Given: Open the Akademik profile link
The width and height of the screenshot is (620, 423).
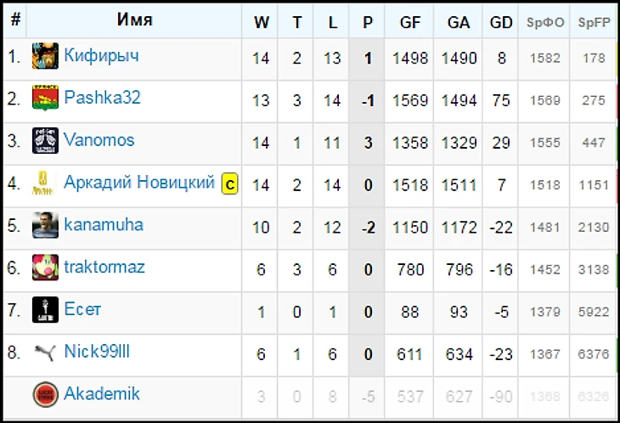Looking at the screenshot, I should 102,394.
